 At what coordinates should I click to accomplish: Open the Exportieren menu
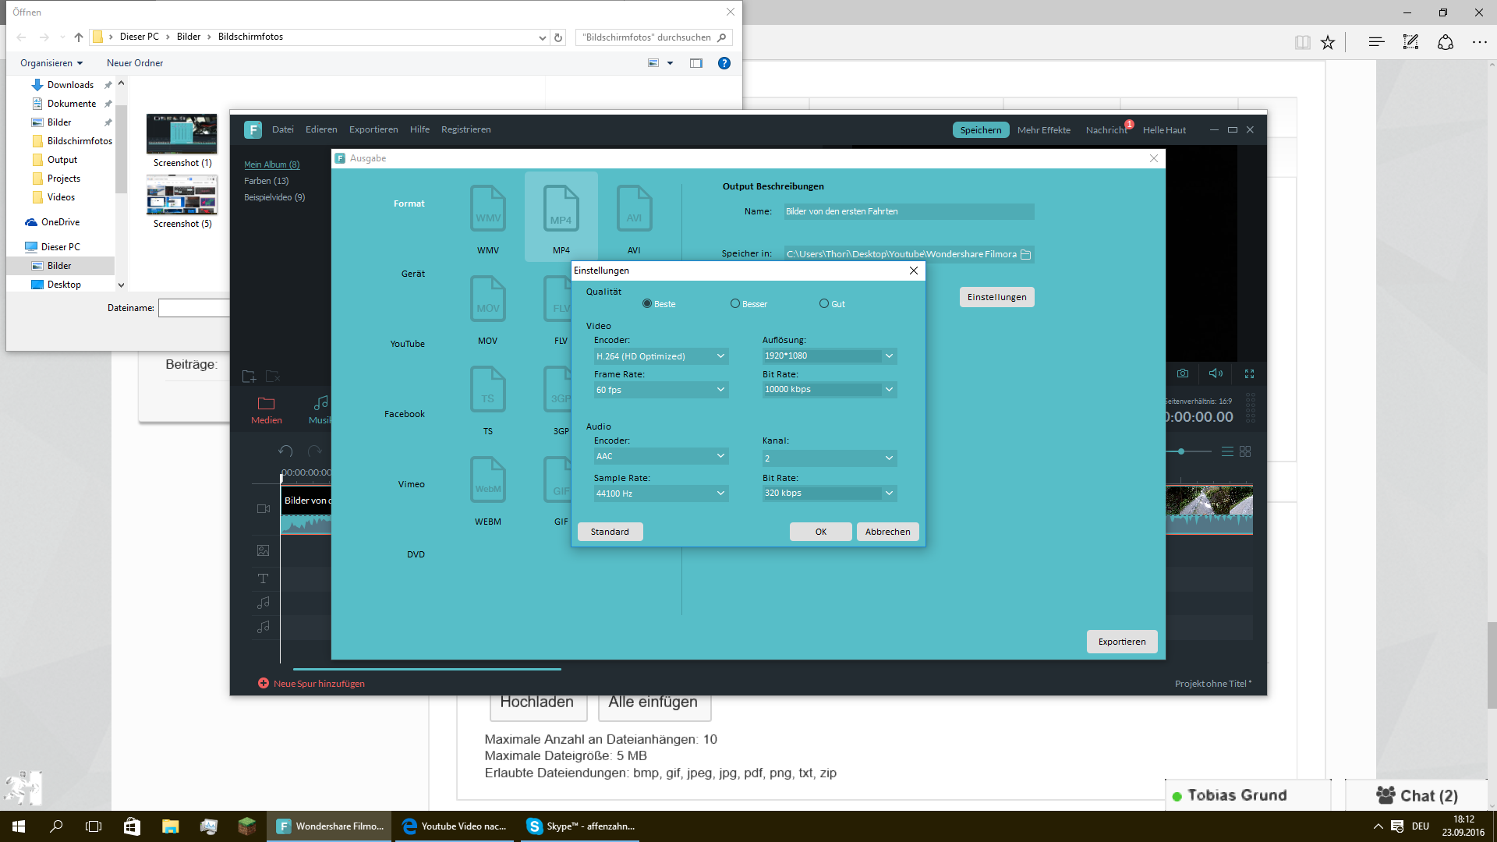click(373, 129)
